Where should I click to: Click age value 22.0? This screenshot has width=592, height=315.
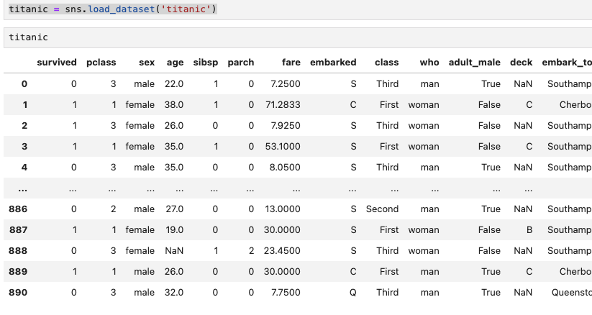point(174,84)
